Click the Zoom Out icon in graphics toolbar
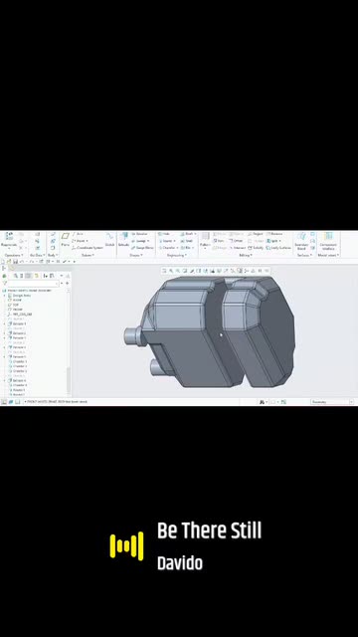358x637 pixels. click(178, 271)
